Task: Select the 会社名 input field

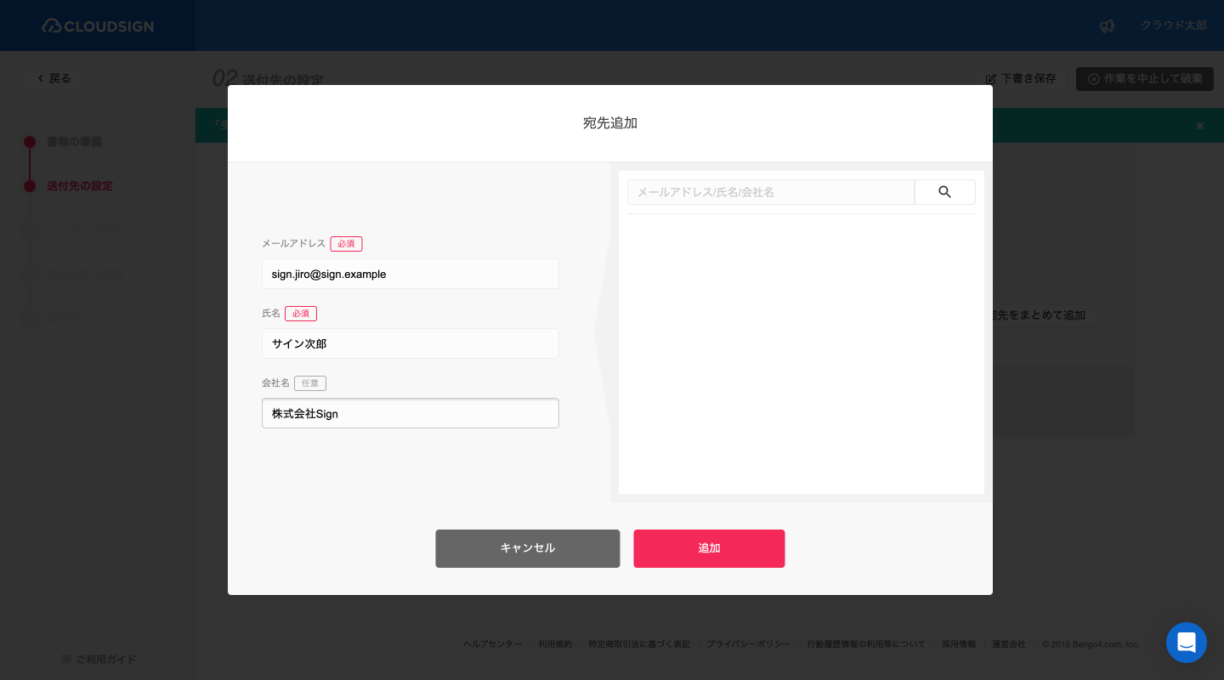Action: [410, 413]
